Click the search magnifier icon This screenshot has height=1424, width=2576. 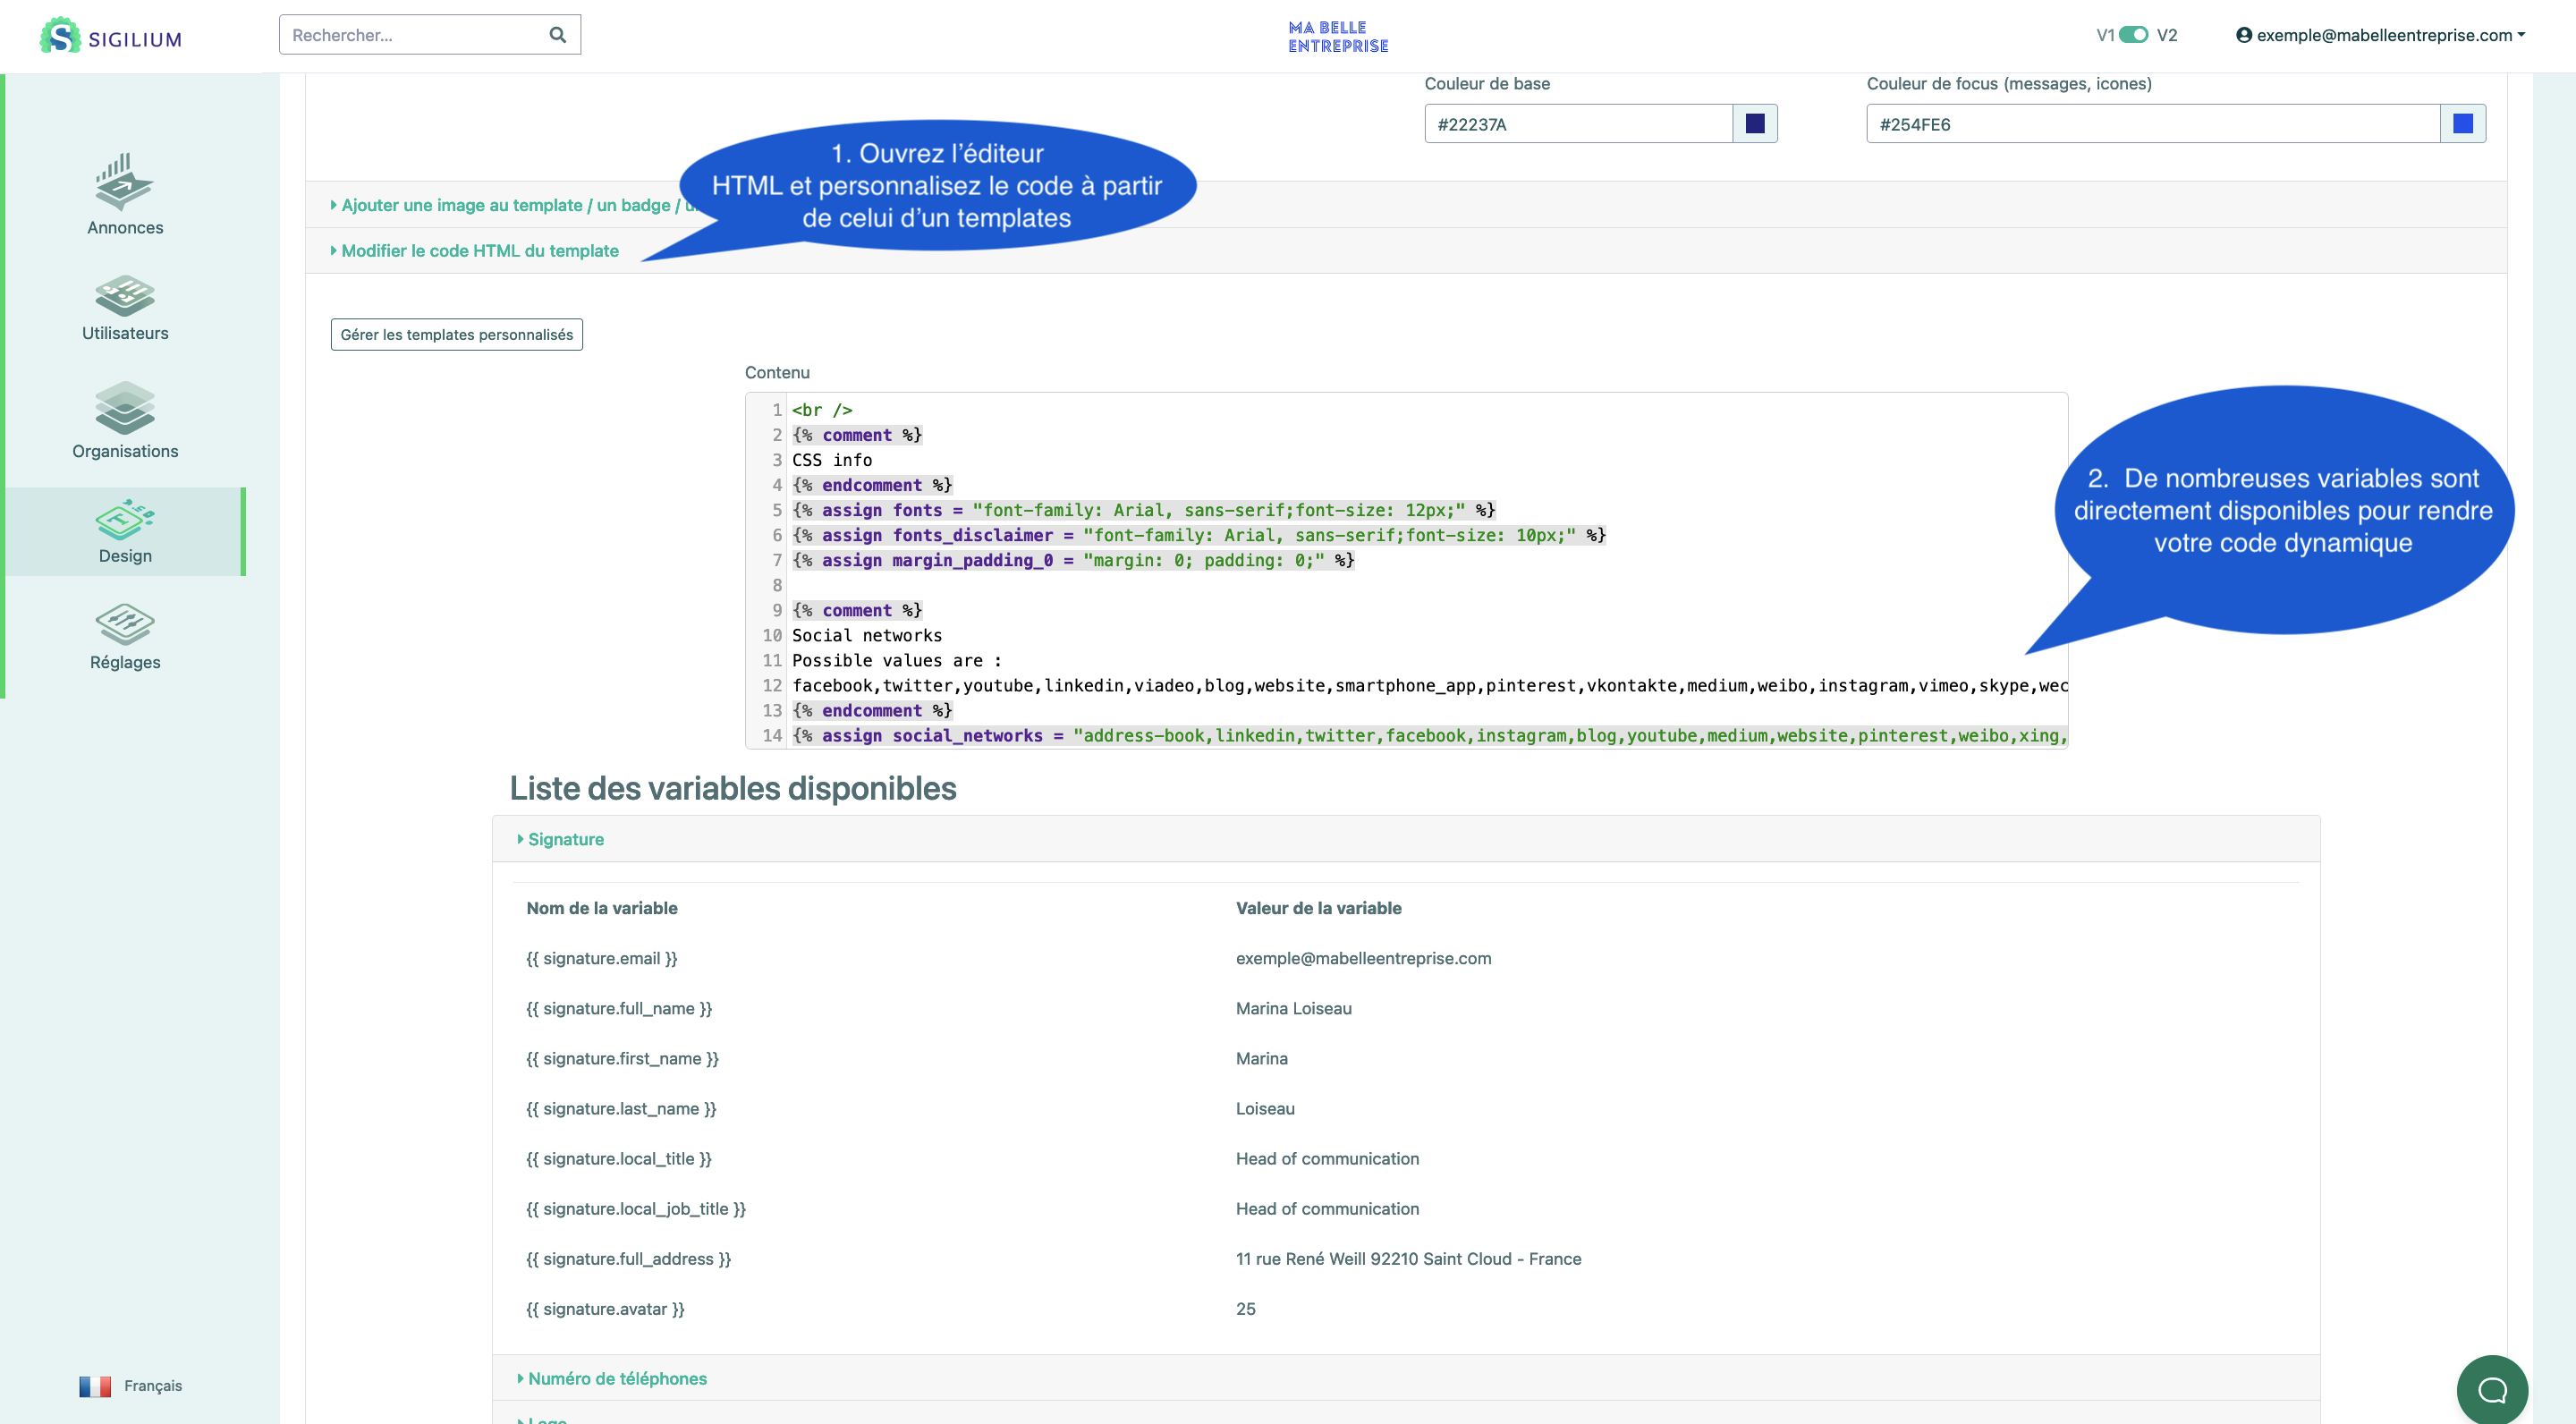(x=557, y=35)
